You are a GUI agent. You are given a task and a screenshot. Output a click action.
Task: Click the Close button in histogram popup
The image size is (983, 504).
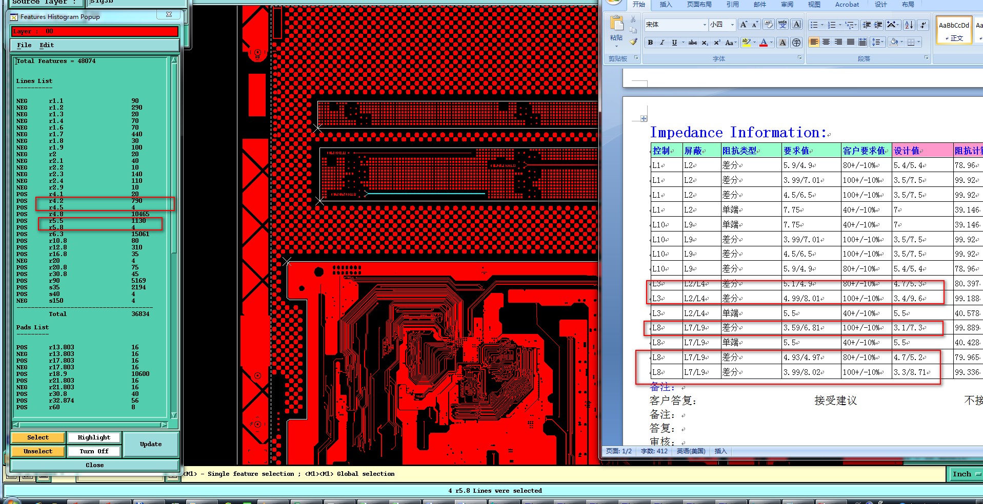pos(95,465)
